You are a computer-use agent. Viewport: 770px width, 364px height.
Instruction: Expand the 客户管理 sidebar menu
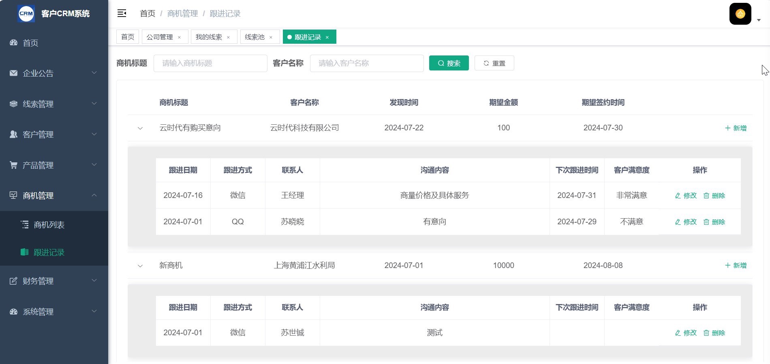[x=54, y=134]
